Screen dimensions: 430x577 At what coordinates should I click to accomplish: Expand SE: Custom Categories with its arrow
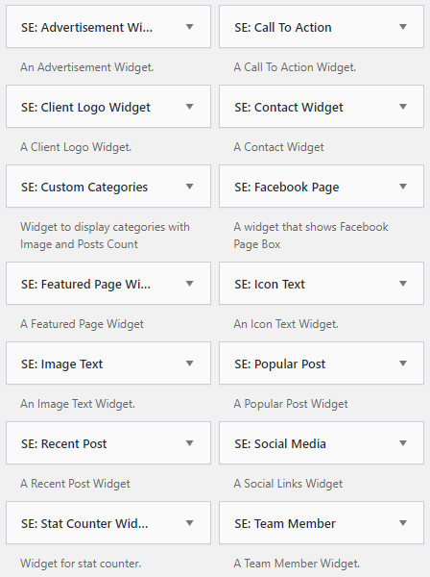(x=189, y=187)
